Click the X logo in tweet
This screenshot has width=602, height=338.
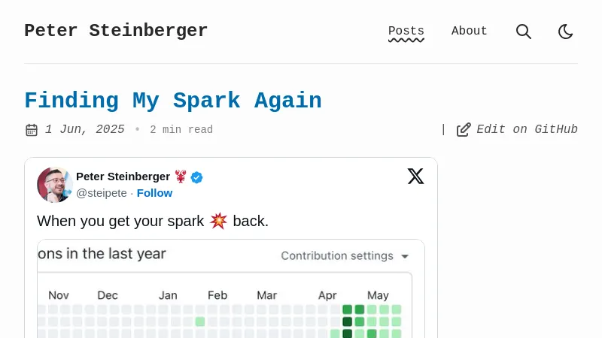click(x=415, y=177)
